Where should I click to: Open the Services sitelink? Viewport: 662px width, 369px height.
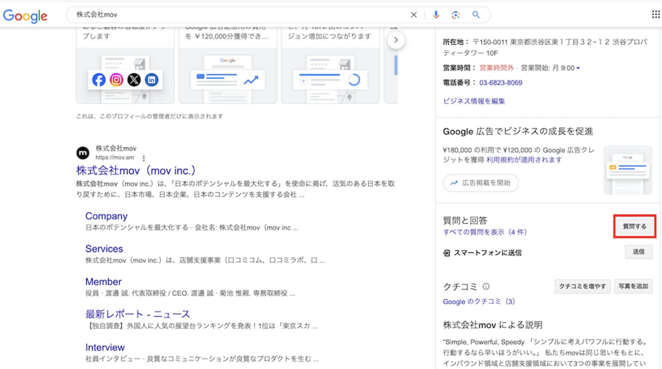tap(104, 249)
